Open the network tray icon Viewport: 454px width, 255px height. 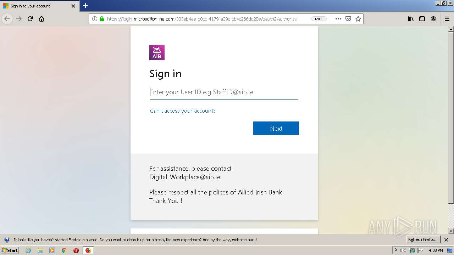point(412,250)
